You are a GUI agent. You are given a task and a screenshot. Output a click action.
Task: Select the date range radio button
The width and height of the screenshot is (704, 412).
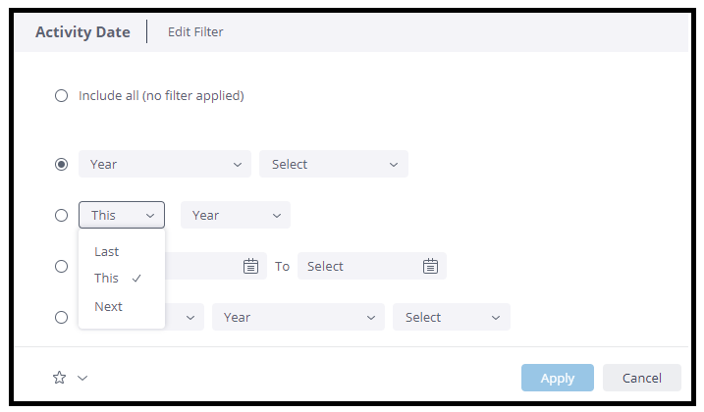click(62, 266)
